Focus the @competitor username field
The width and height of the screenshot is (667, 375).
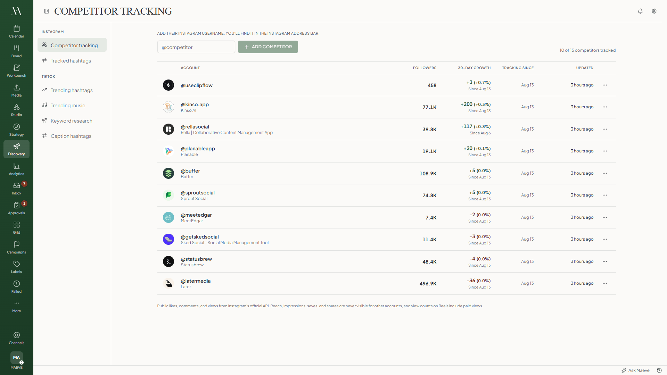[x=196, y=47]
